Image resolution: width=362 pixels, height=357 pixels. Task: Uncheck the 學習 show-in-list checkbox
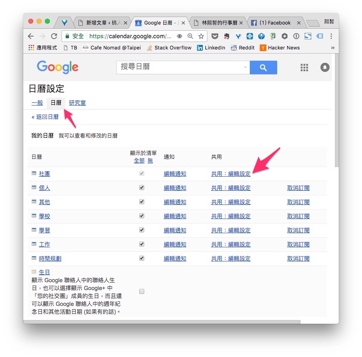142,230
